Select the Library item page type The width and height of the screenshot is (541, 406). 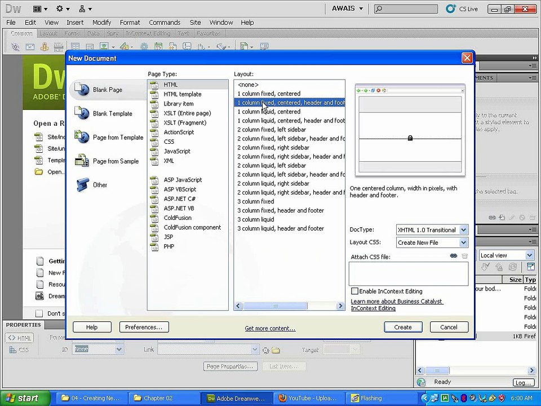179,104
